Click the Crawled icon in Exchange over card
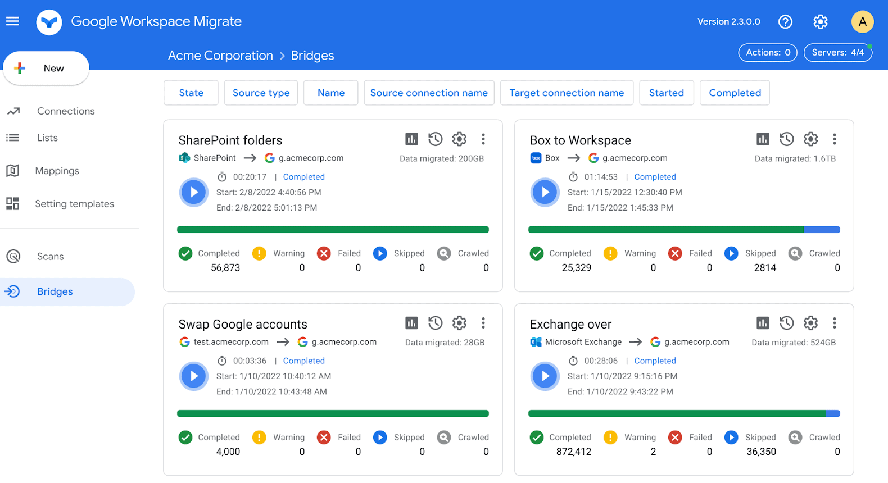888x483 pixels. [795, 438]
